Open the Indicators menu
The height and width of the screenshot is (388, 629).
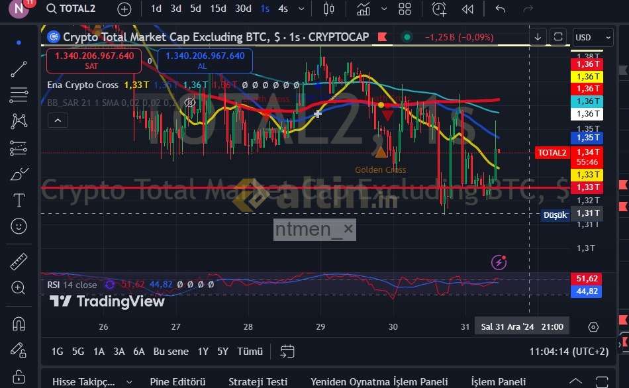tap(363, 9)
